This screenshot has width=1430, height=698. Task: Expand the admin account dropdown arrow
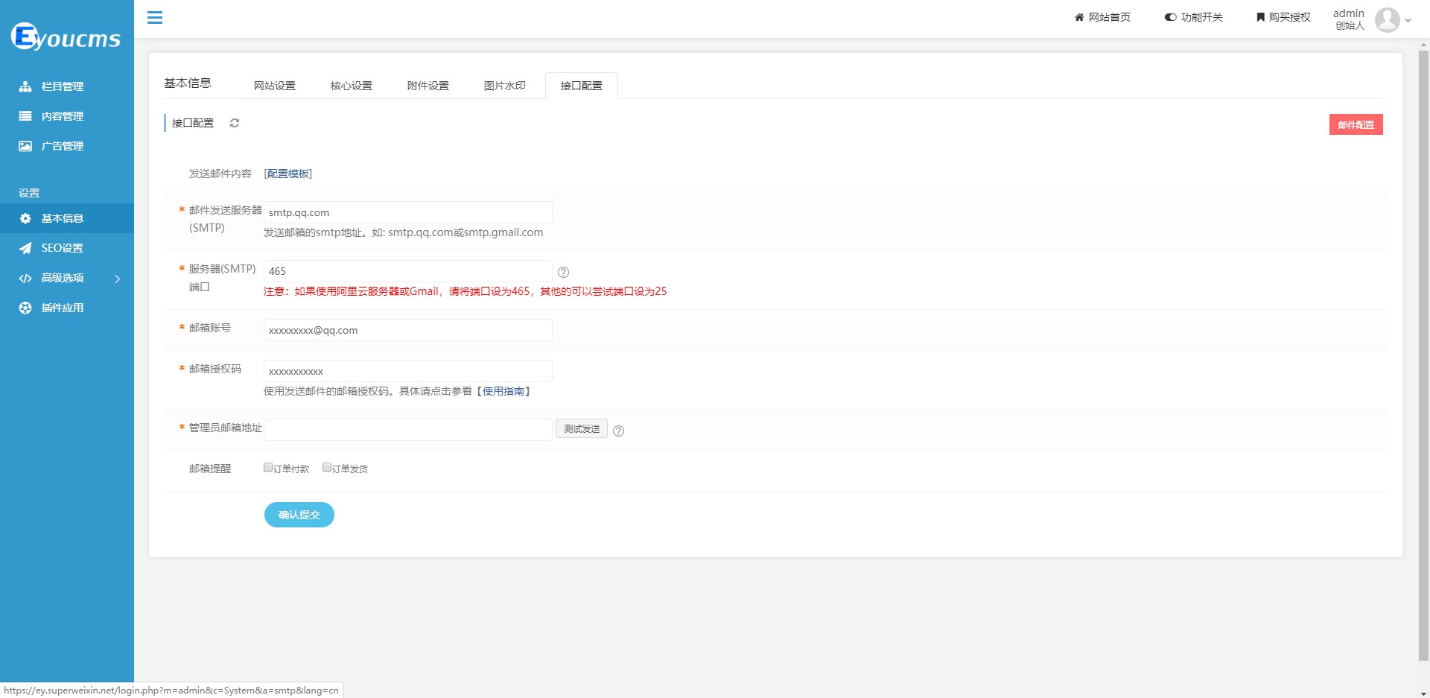[x=1408, y=20]
